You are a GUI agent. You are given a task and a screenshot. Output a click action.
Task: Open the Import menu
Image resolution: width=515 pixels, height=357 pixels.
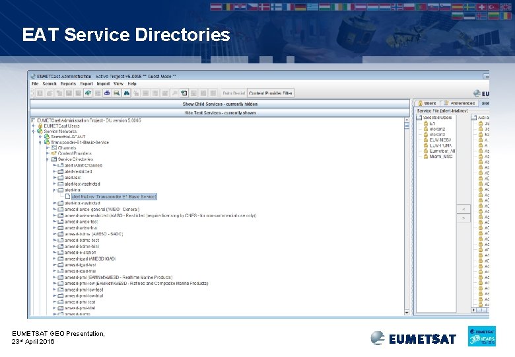click(104, 84)
